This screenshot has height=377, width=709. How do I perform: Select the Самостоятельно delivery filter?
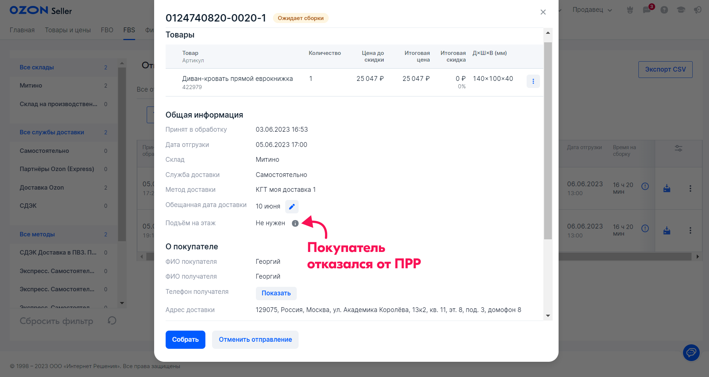(x=64, y=151)
